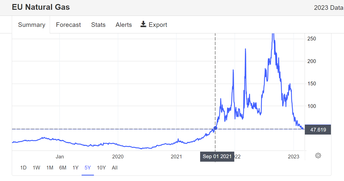344x181 pixels.
Task: Click the crosshair point on the line
Action: (x=215, y=128)
